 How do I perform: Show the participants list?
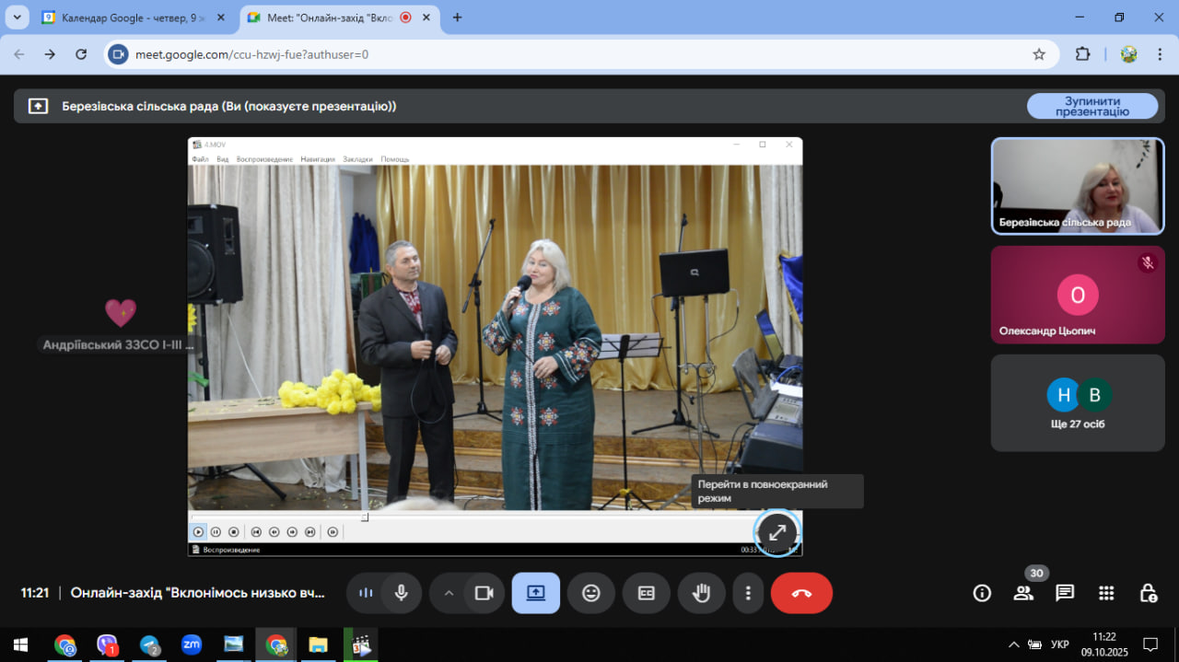pyautogui.click(x=1023, y=593)
